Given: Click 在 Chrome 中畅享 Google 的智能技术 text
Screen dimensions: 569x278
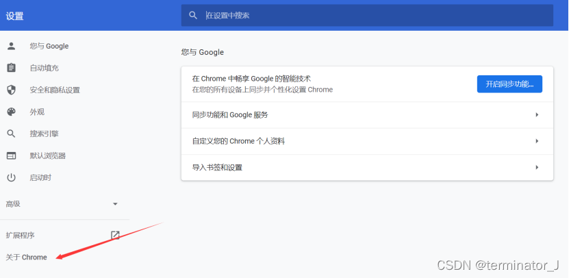Looking at the screenshot, I should click(251, 79).
